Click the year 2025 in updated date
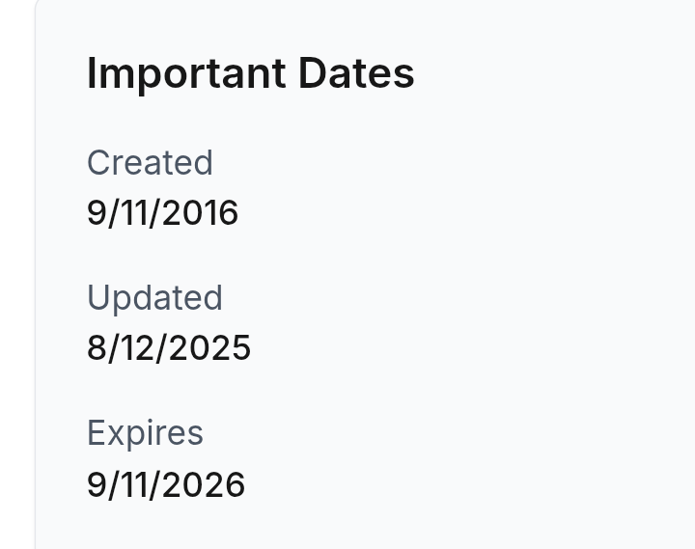This screenshot has height=549, width=695. (x=209, y=348)
